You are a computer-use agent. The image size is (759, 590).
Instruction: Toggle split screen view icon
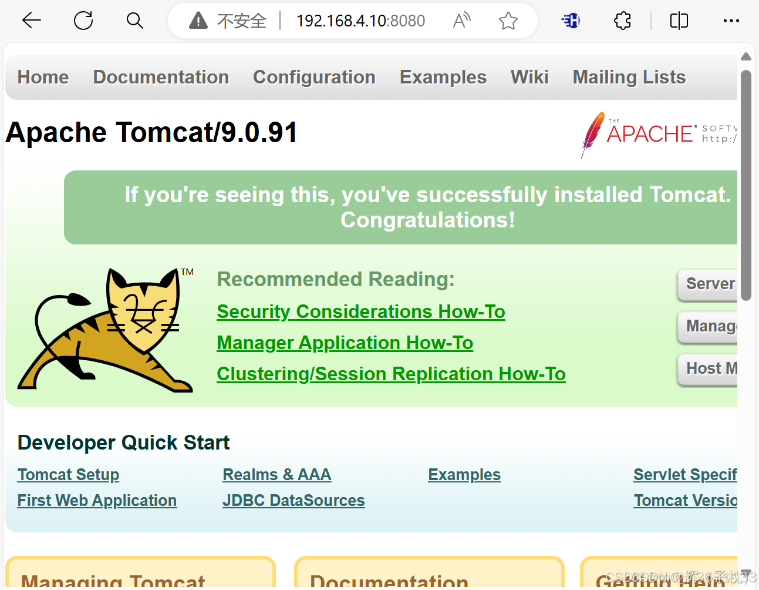(x=679, y=21)
